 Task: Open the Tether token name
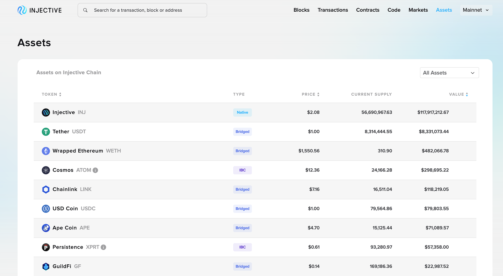pyautogui.click(x=61, y=132)
